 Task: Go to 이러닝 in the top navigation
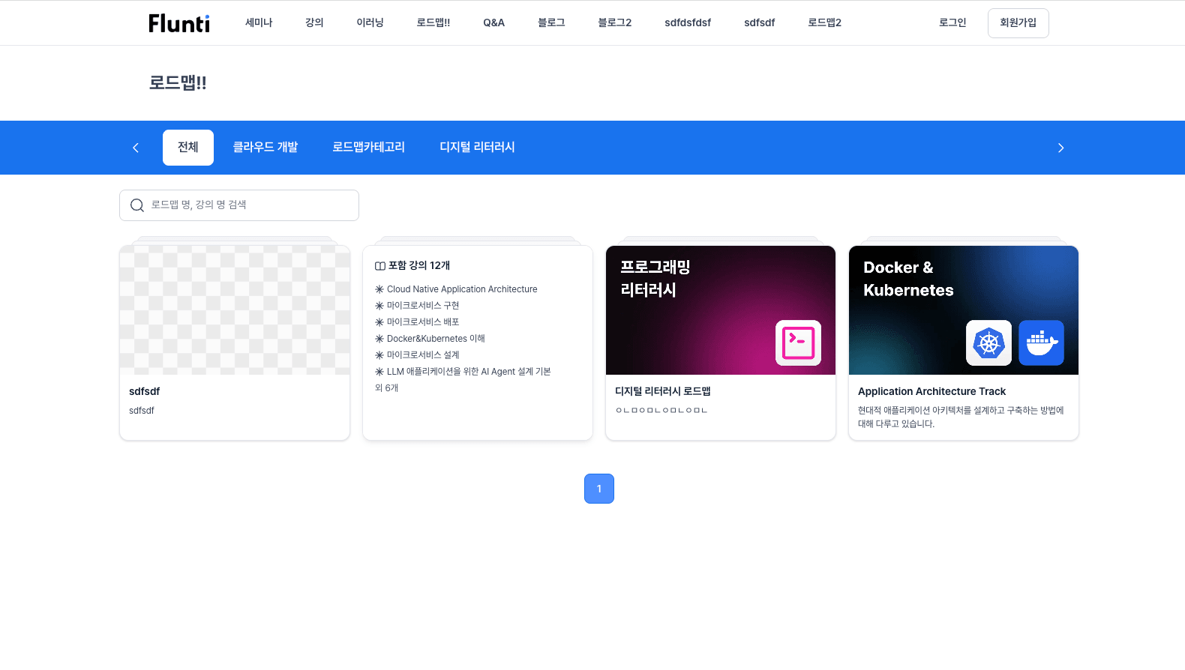coord(370,22)
